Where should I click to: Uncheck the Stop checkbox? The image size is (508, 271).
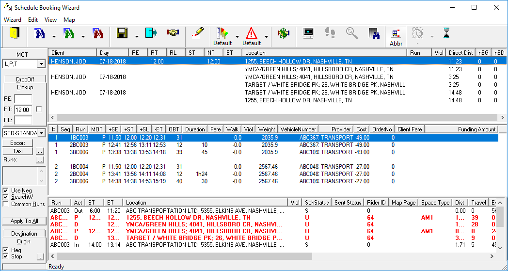pos(5,256)
